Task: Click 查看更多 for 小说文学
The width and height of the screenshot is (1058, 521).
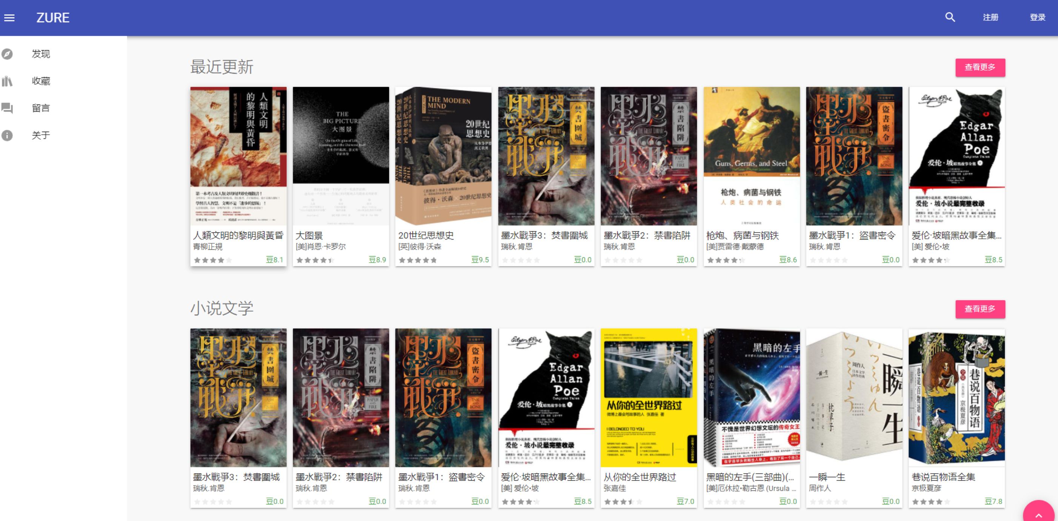Action: [980, 309]
